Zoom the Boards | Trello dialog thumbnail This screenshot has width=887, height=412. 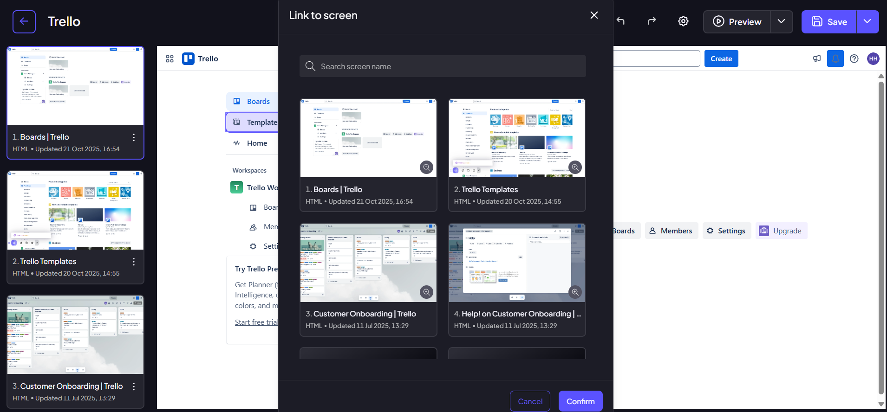[x=426, y=167]
